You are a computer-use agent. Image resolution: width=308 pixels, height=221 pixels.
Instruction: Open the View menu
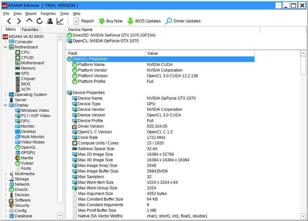tap(17, 14)
